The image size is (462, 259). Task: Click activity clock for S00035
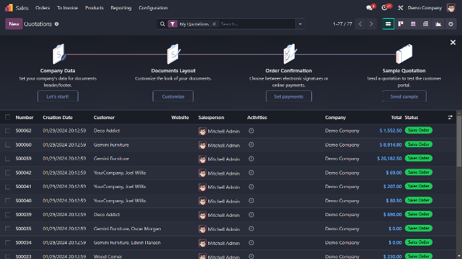click(251, 229)
